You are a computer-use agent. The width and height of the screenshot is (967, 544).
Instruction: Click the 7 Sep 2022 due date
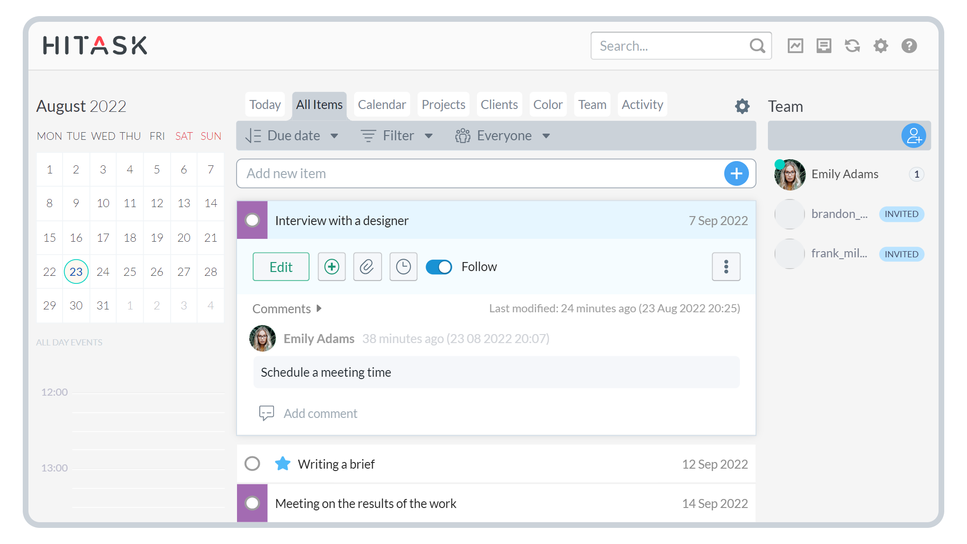tap(718, 221)
